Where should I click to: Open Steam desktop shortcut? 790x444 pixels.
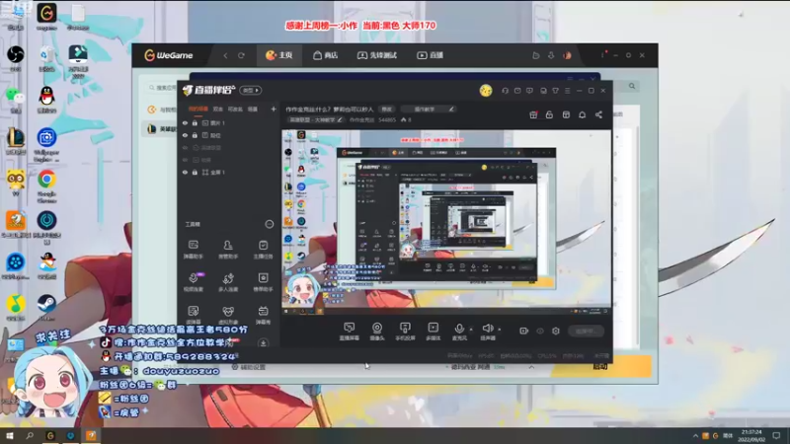[x=46, y=307]
